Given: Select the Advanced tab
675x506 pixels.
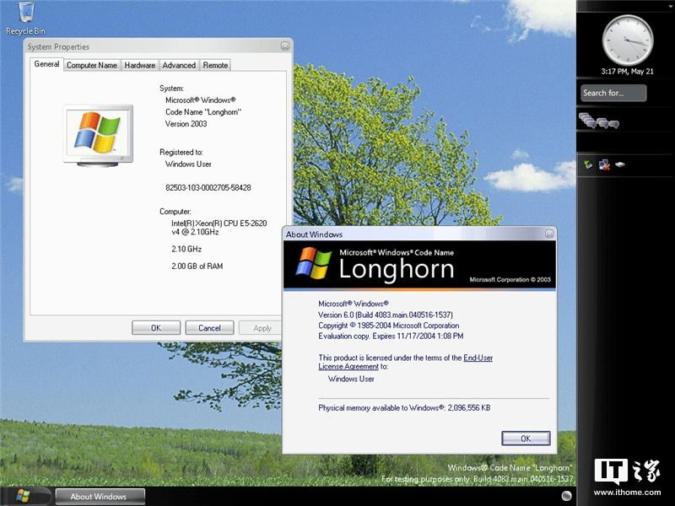Looking at the screenshot, I should tap(179, 64).
